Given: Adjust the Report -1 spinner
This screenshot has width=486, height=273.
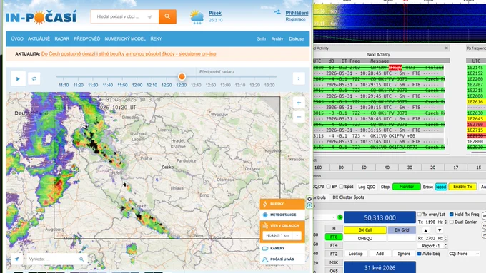Looking at the screenshot, I should pos(446,246).
